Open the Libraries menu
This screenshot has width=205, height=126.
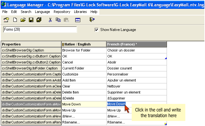point(80,12)
